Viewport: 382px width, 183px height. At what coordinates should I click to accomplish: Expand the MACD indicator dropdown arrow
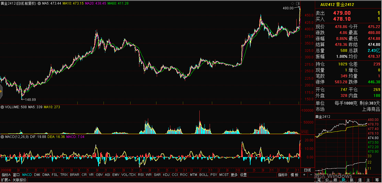pyautogui.click(x=2, y=137)
